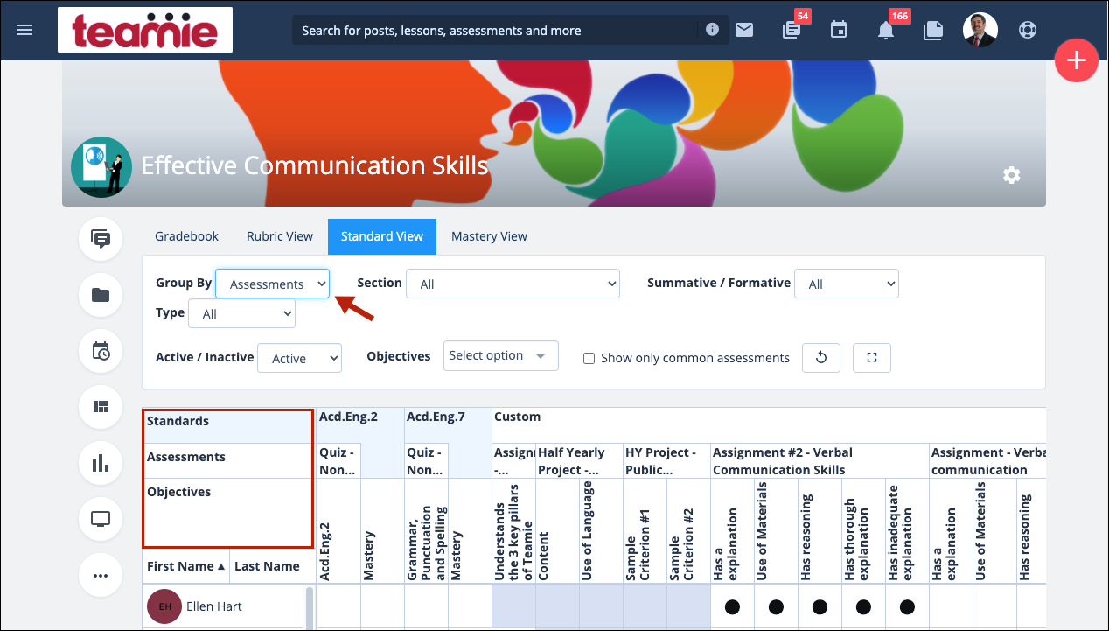Sort by Last Name column header
This screenshot has width=1109, height=631.
pos(267,566)
